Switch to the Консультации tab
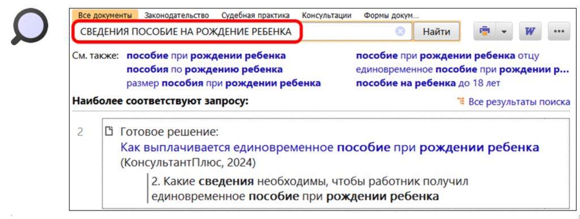This screenshot has width=580, height=219. click(x=327, y=15)
